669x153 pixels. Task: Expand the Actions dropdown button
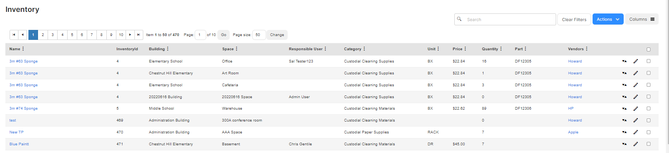(x=608, y=19)
